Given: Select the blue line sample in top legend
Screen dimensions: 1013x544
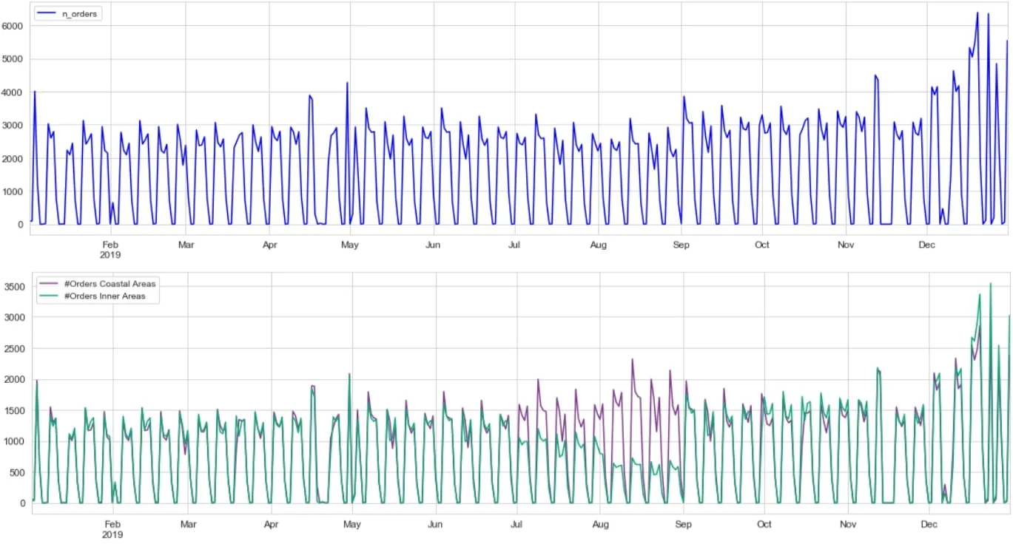Looking at the screenshot, I should pos(46,13).
